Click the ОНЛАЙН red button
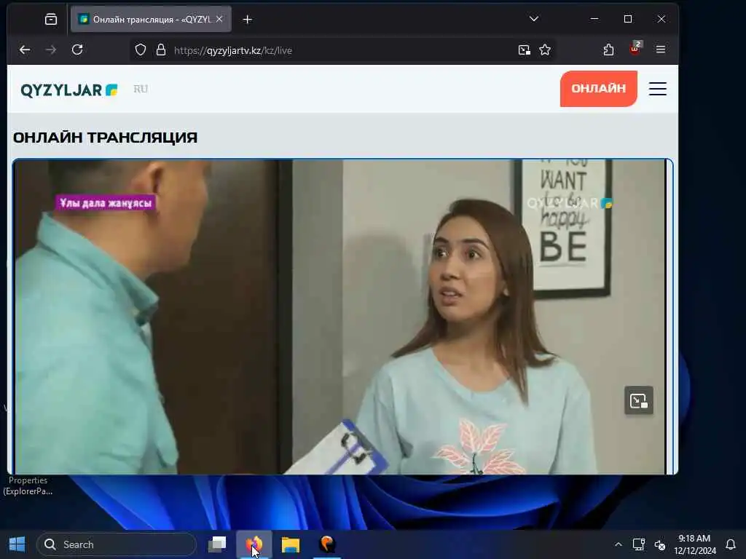The width and height of the screenshot is (746, 559). 599,88
